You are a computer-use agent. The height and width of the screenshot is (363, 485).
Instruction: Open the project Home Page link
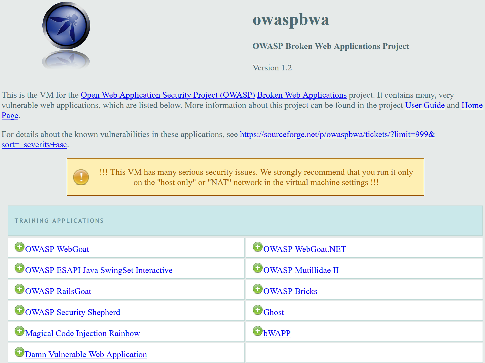(472, 105)
